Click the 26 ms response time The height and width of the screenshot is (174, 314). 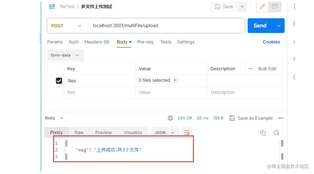click(202, 118)
